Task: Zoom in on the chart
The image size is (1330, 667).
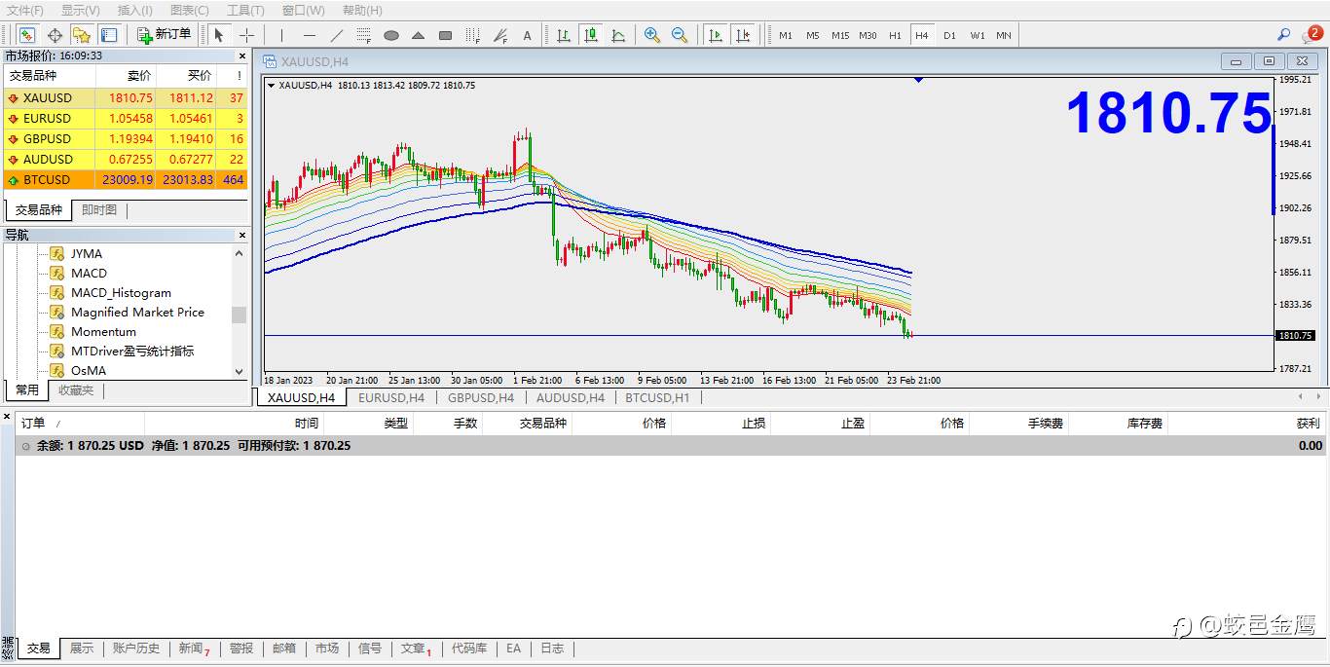Action: 652,35
